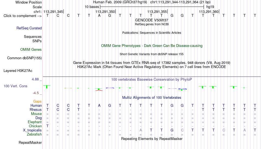The image size is (261, 149).
Task: Click the Human Feb. 2009 (GRCh37/hg19) header text
Action: 120,2
